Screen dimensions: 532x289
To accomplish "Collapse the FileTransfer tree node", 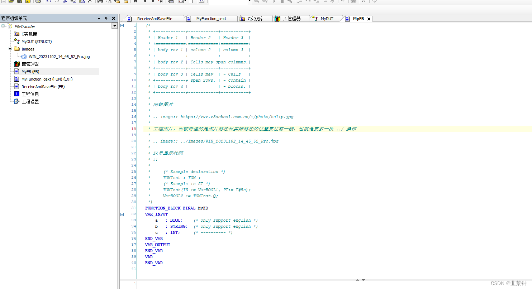I will [x=3, y=26].
